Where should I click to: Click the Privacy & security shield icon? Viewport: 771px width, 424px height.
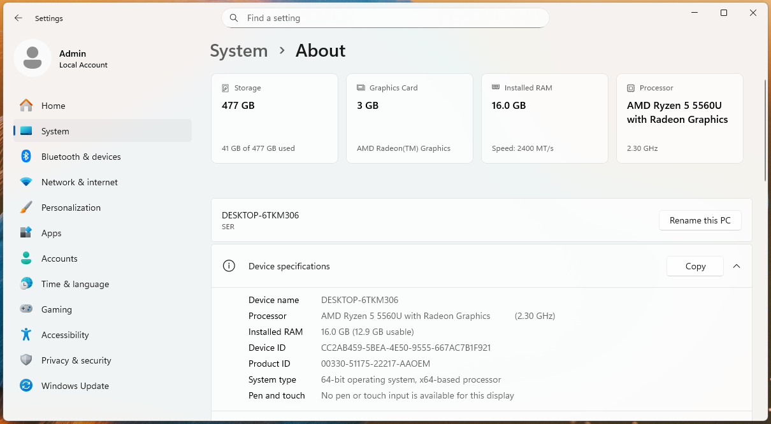click(x=26, y=360)
